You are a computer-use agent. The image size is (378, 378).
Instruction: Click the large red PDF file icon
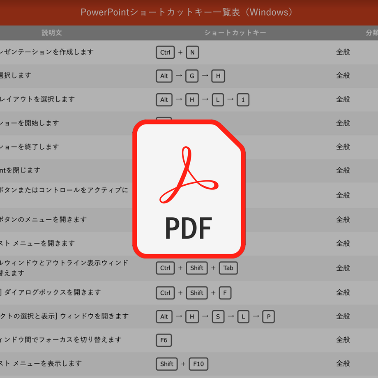[x=189, y=189]
